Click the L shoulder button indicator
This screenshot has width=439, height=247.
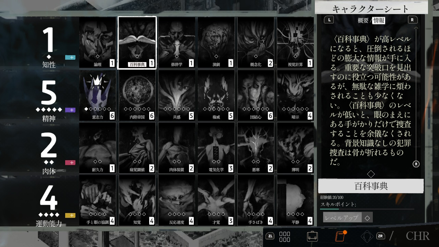pos(329,20)
